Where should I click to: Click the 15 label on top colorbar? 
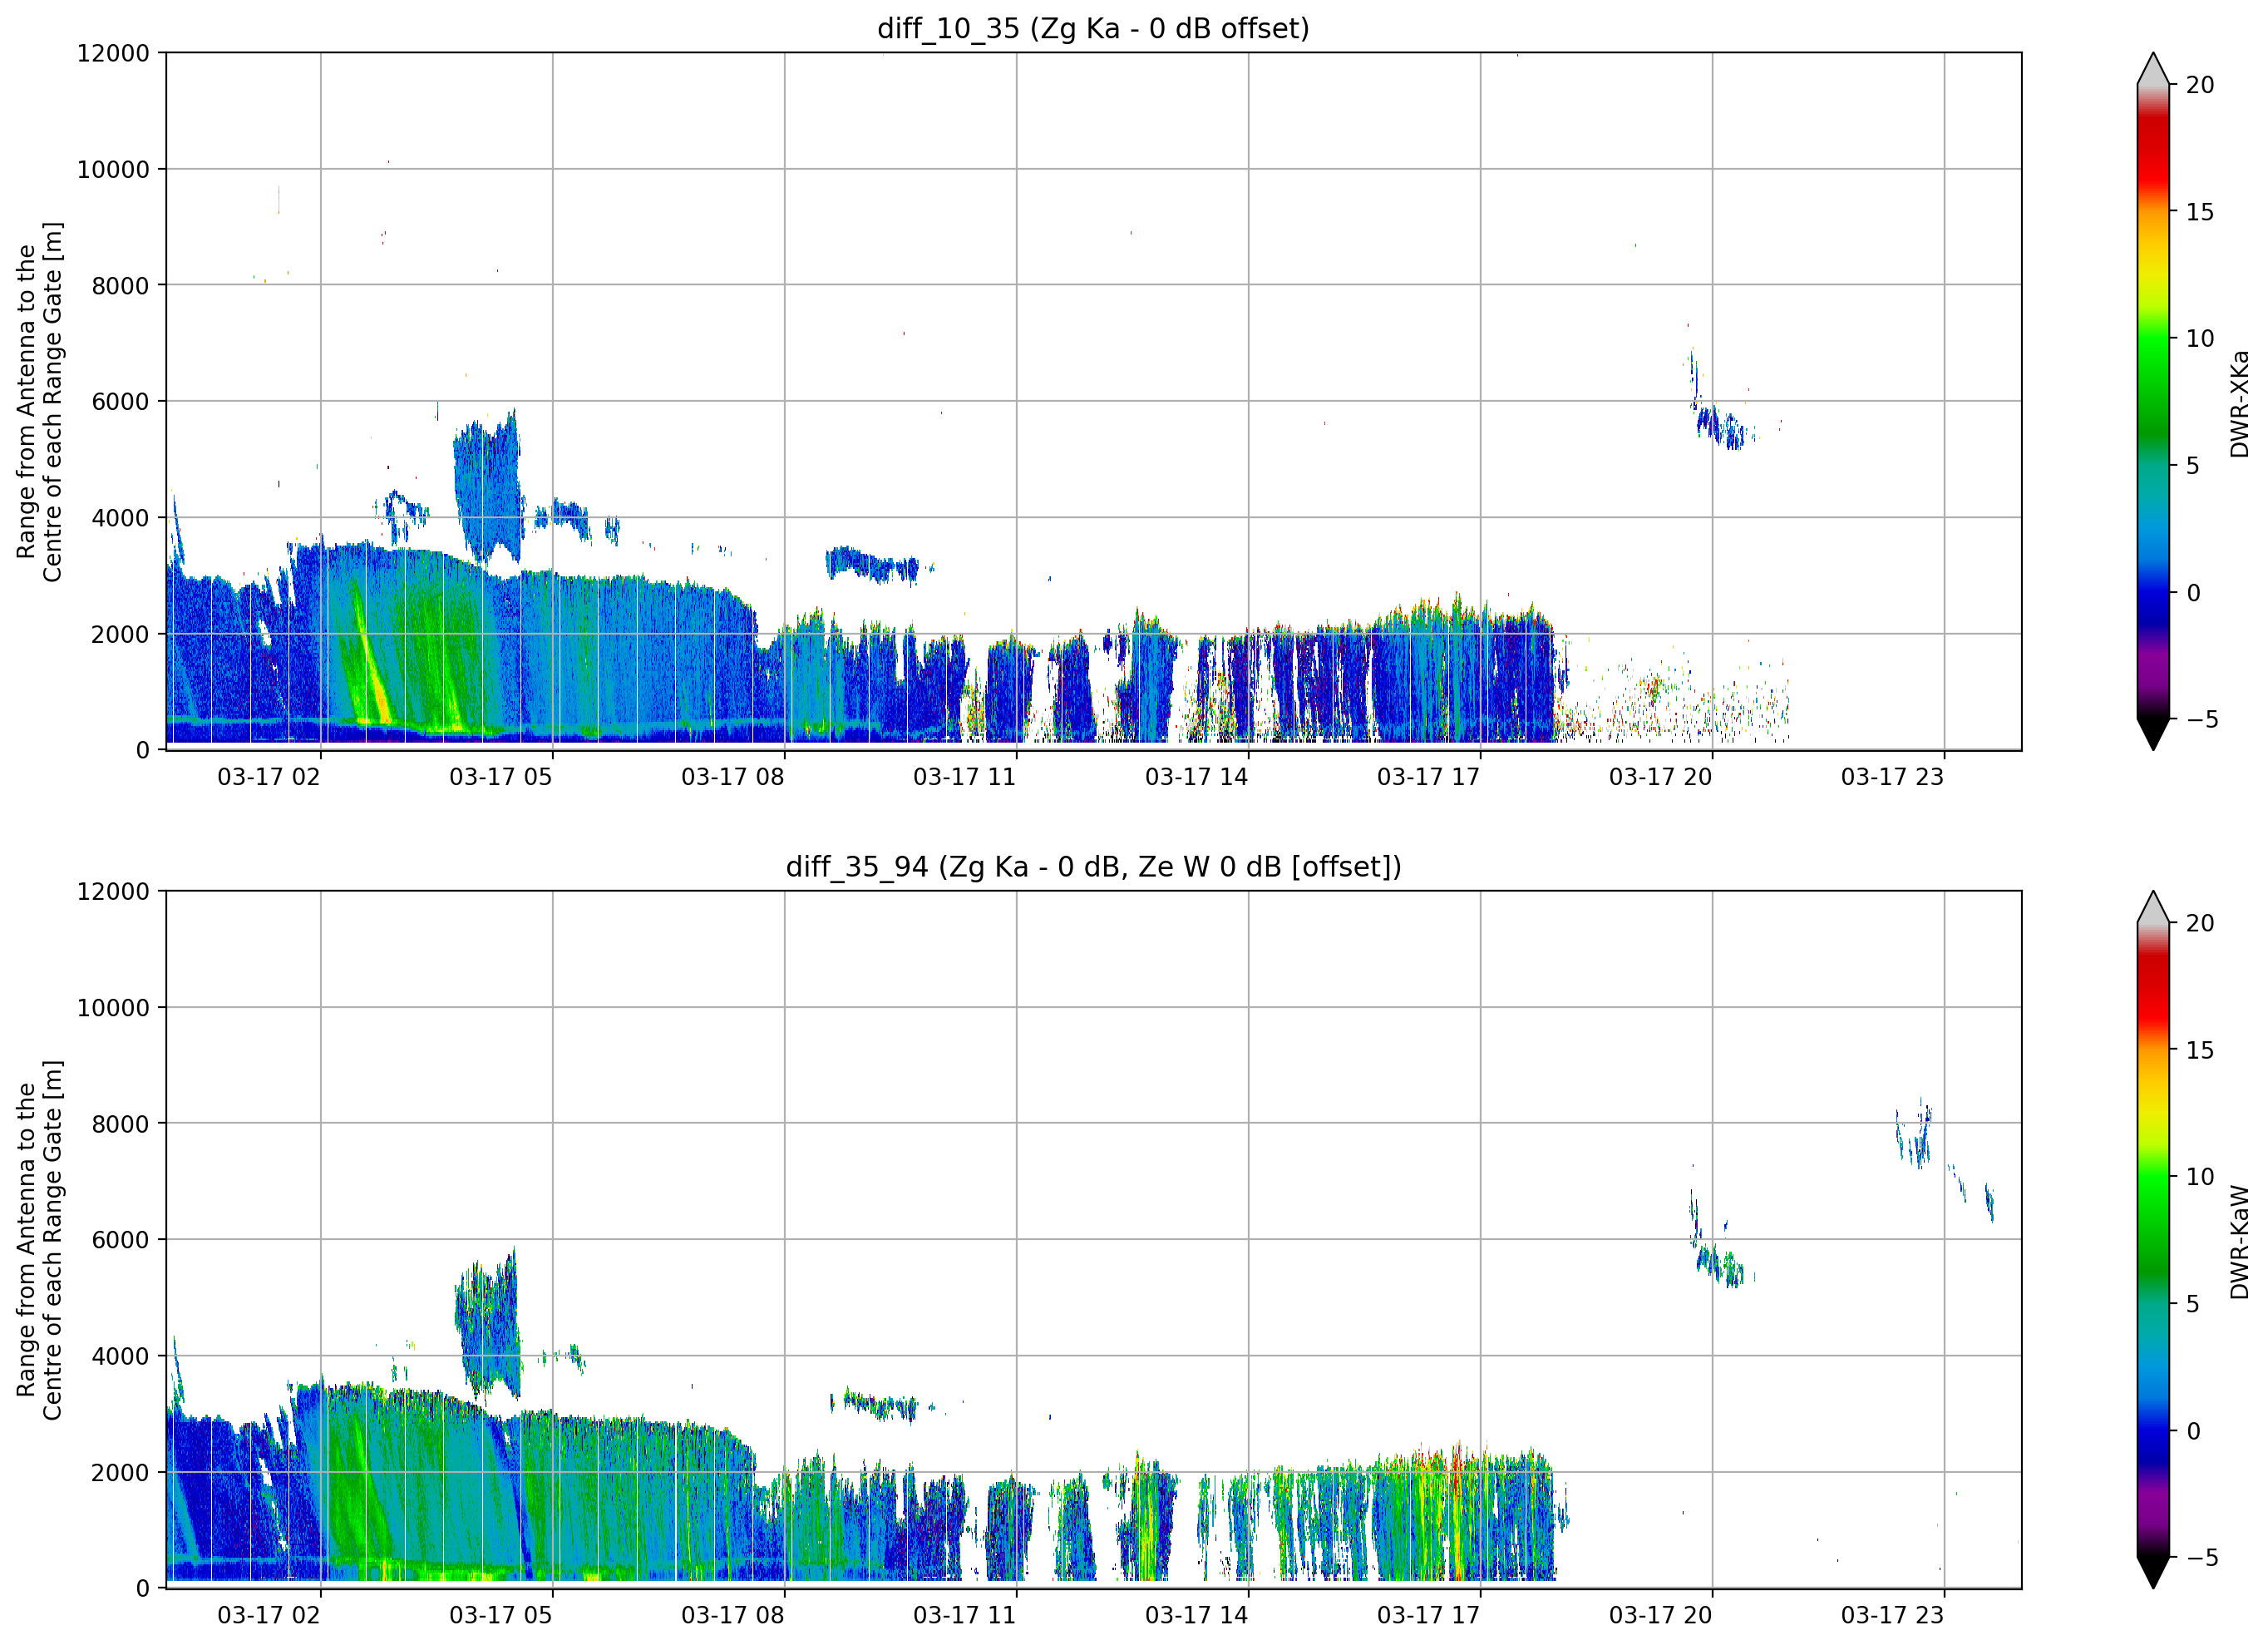[2200, 212]
